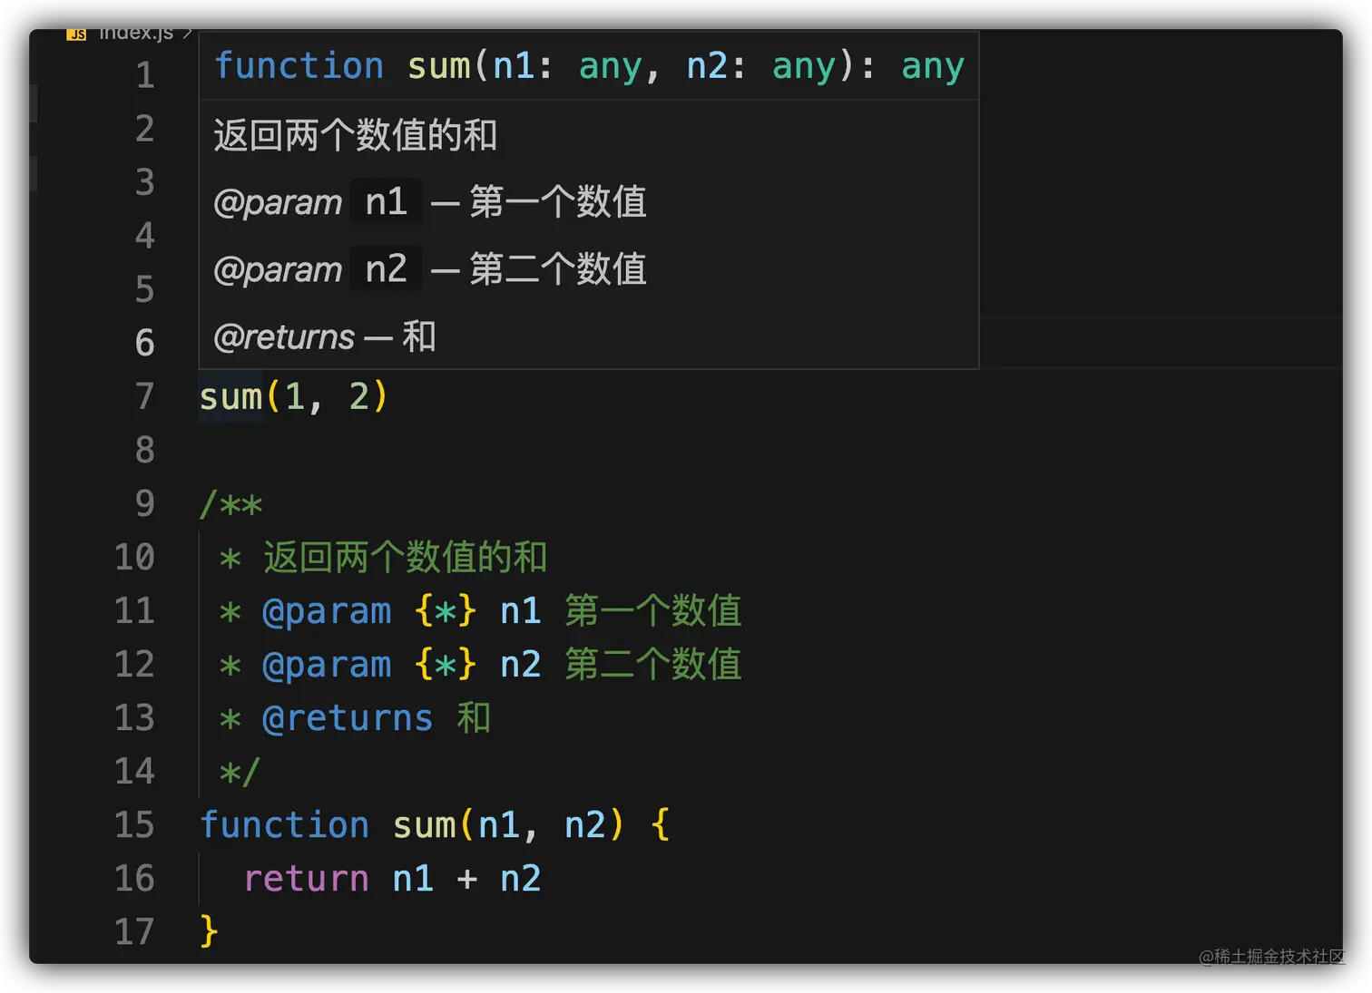Select line number 9 in the gutter
This screenshot has width=1372, height=993.
[x=144, y=503]
